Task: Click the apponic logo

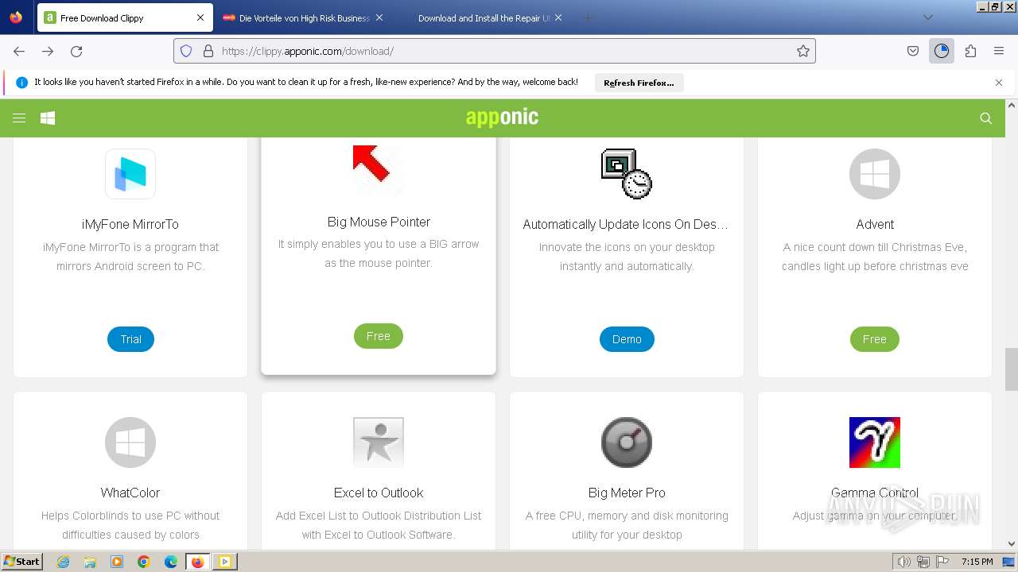Action: click(502, 118)
